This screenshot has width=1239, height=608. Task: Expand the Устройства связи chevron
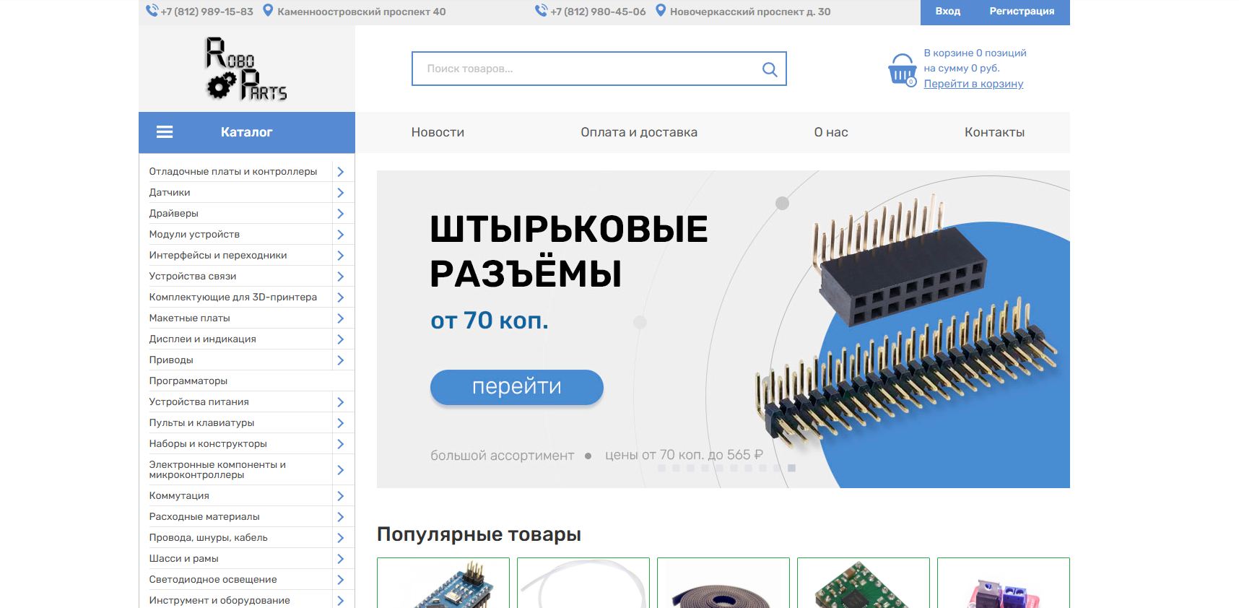341,277
